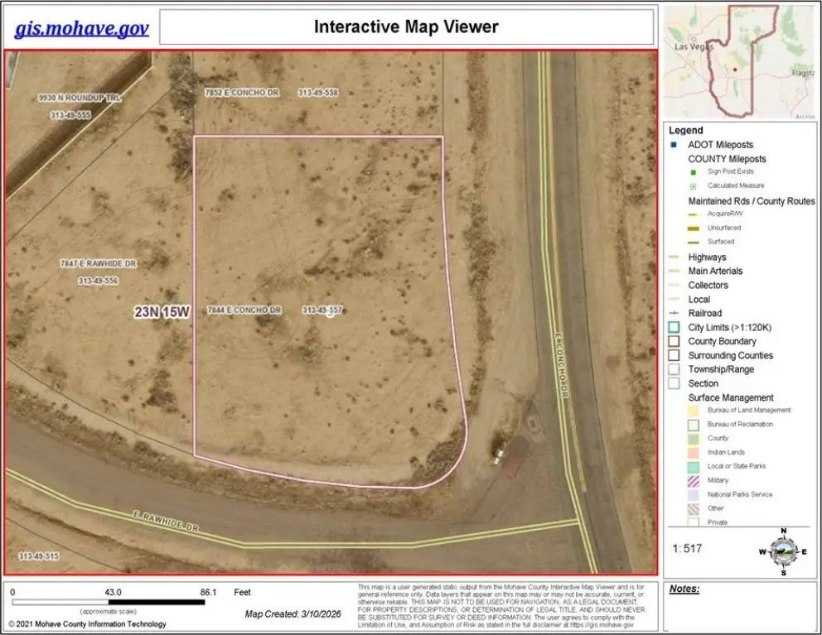This screenshot has height=635, width=822.
Task: Click the compass rose icon
Action: tap(782, 550)
